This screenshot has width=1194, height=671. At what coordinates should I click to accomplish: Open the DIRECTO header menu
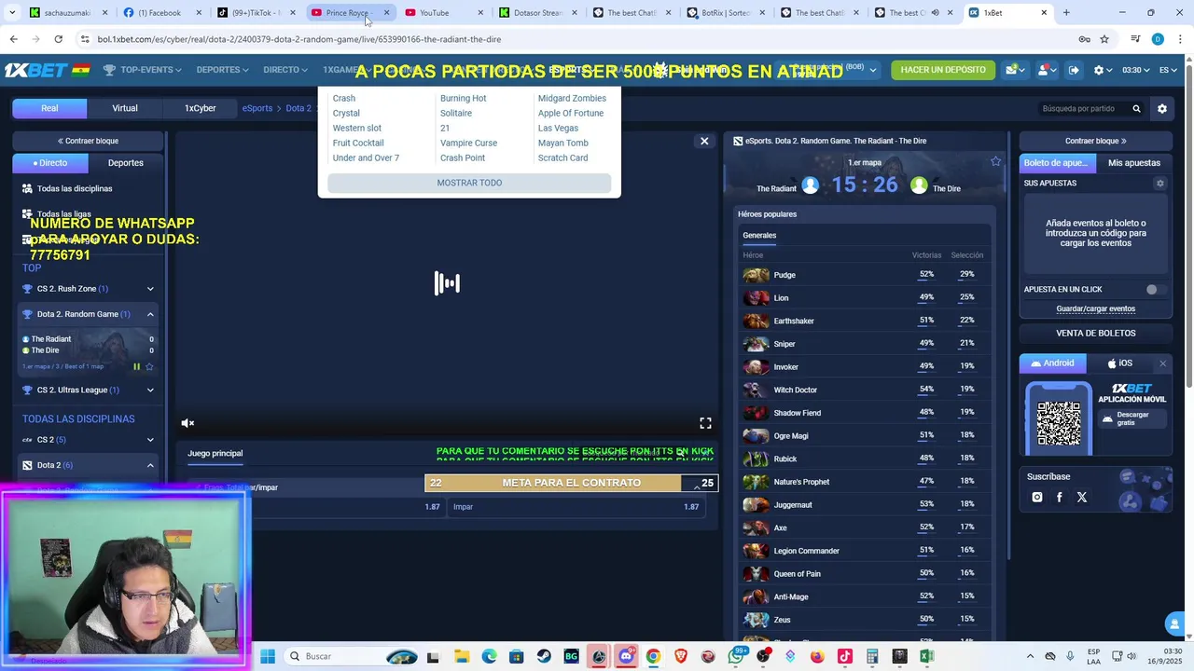pyautogui.click(x=285, y=70)
